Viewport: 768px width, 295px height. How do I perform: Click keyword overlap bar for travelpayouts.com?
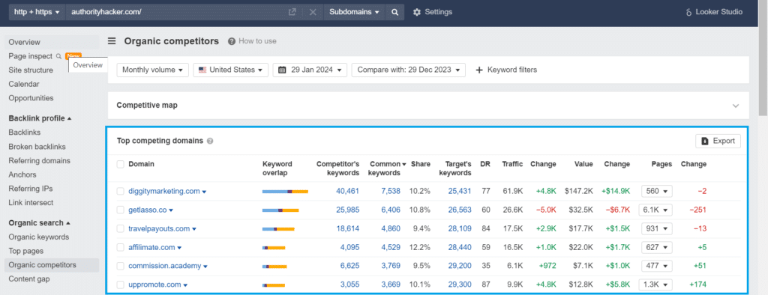[x=278, y=229]
